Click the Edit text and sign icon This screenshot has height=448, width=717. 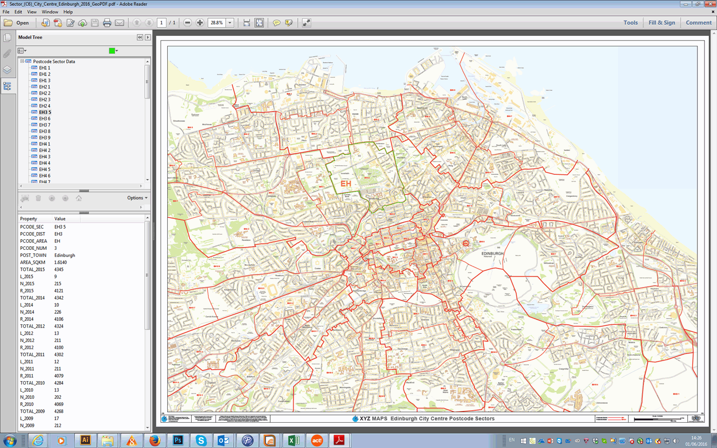pyautogui.click(x=70, y=22)
